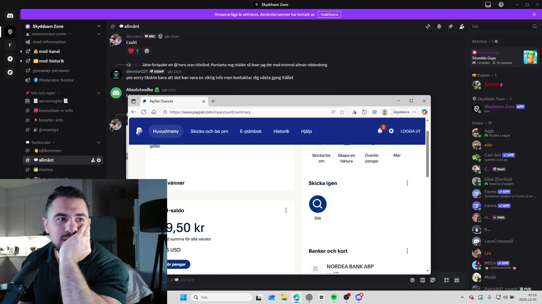Collapse the Info och regler category
The width and height of the screenshot is (542, 304).
[42, 93]
